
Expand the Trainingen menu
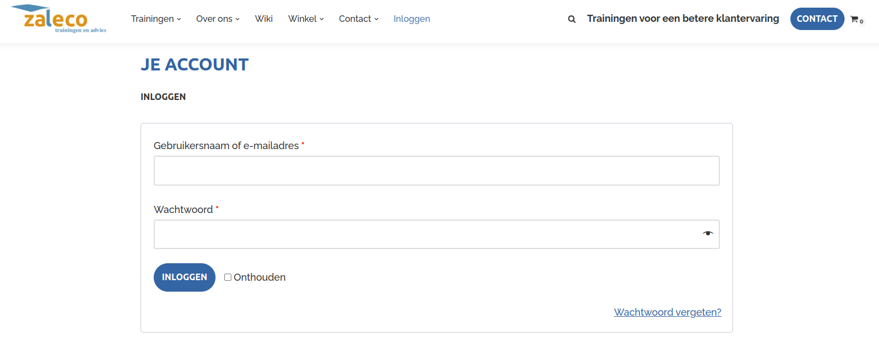tap(156, 19)
